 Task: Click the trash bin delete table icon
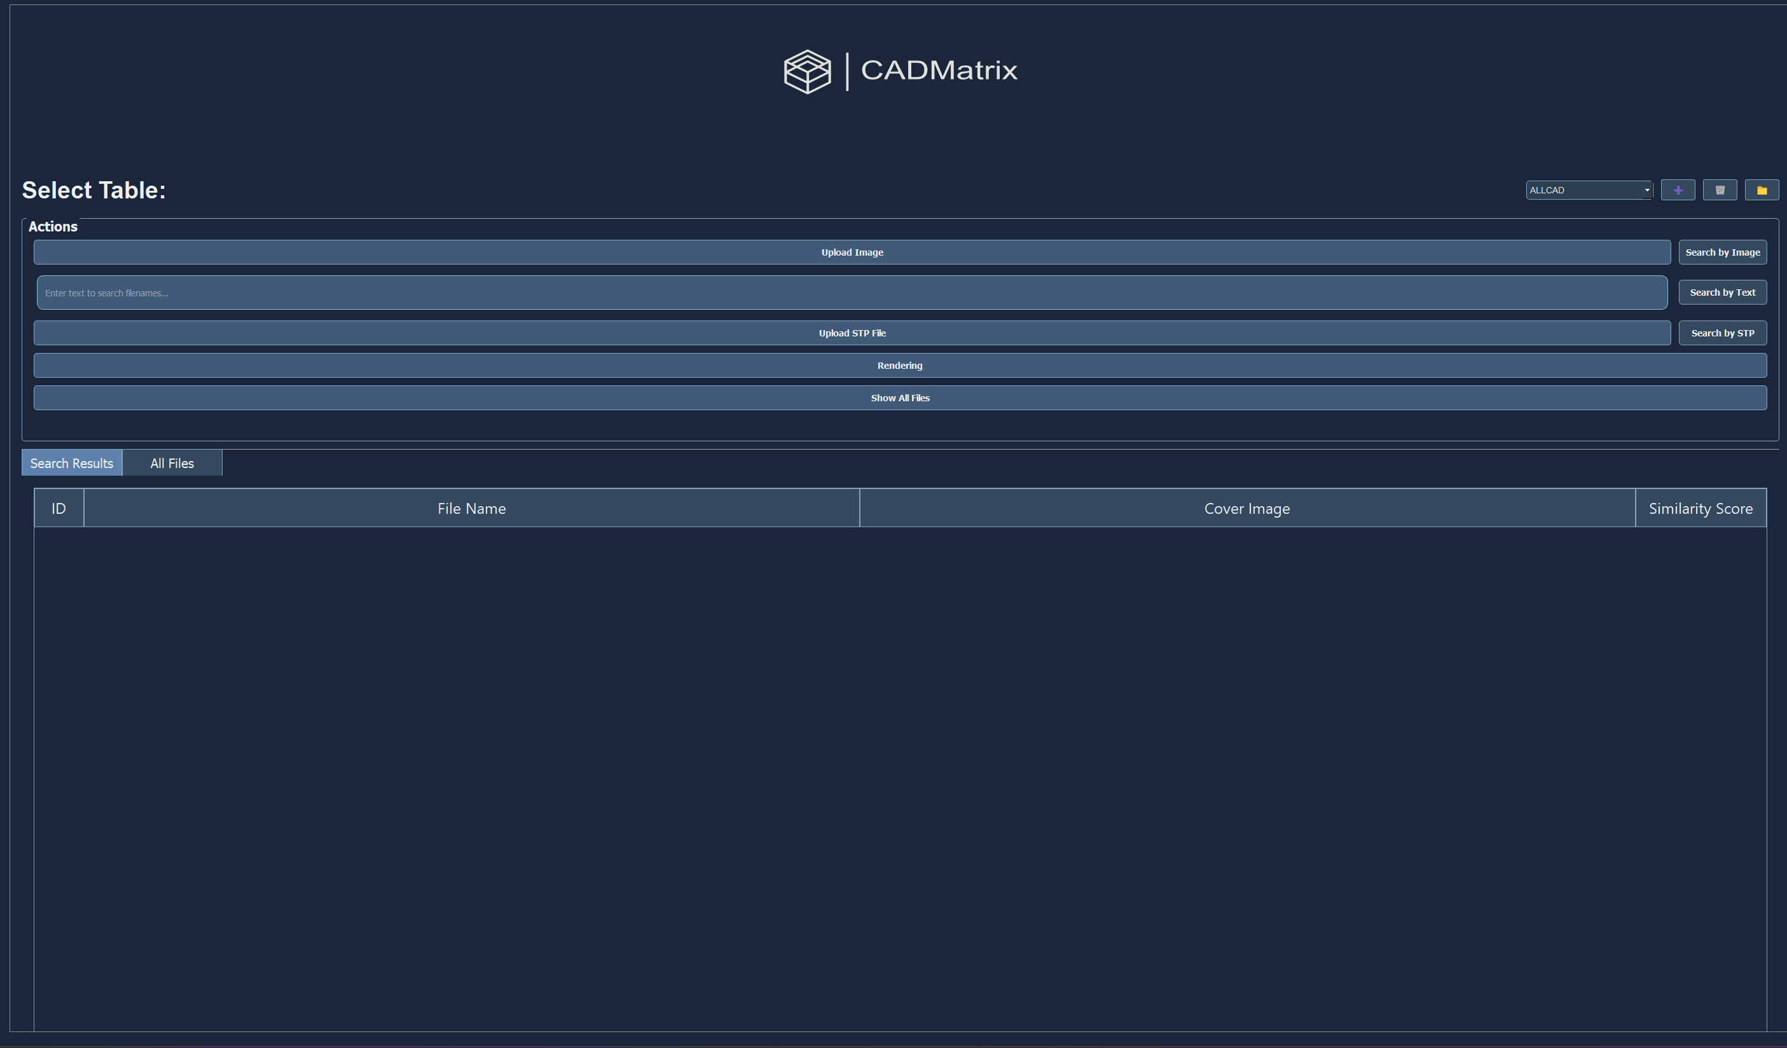1719,190
